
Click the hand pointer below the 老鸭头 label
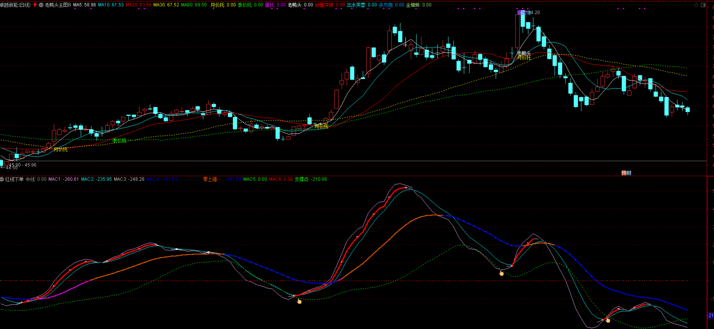click(501, 273)
